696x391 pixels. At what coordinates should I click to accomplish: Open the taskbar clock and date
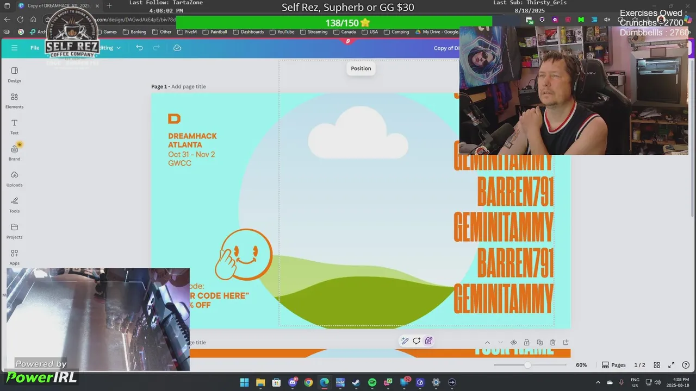(677, 382)
